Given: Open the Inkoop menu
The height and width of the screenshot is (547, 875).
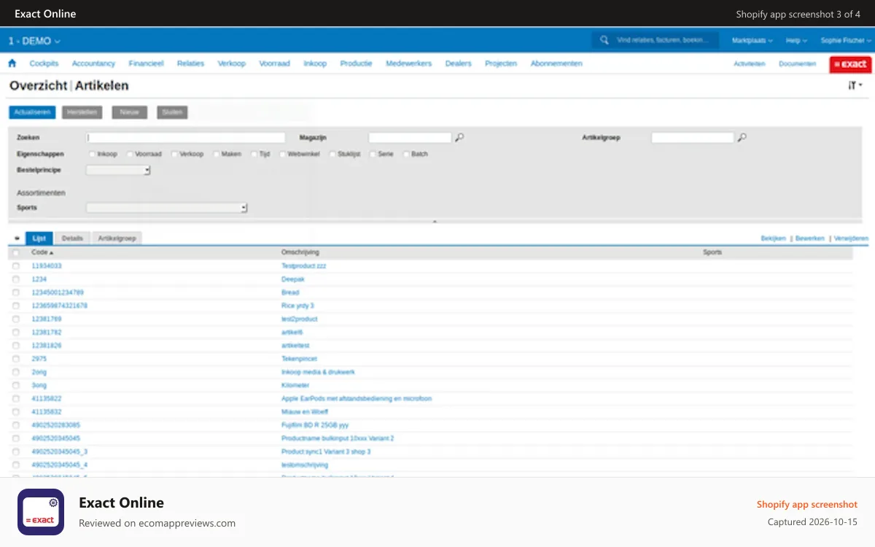Looking at the screenshot, I should click(x=315, y=63).
